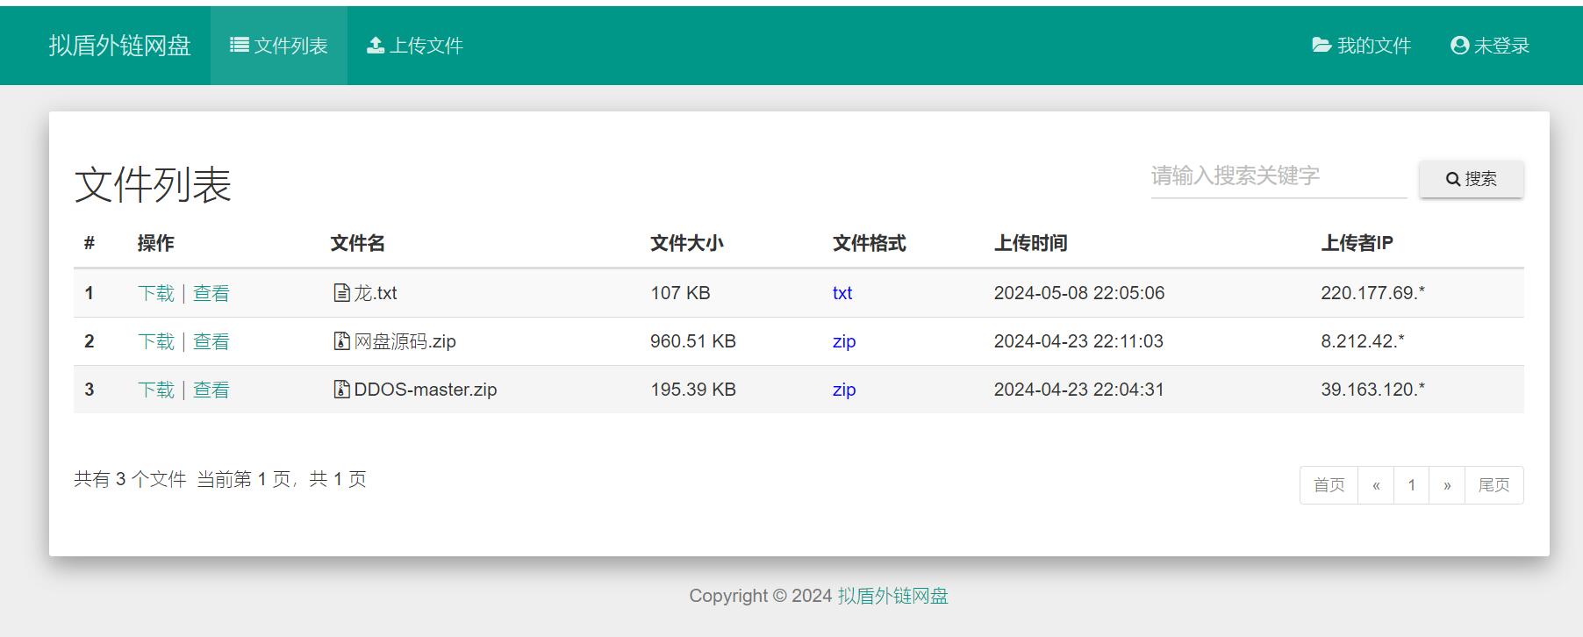Jump to last page with 尾页
Screen dimensions: 1583x637
(1493, 485)
